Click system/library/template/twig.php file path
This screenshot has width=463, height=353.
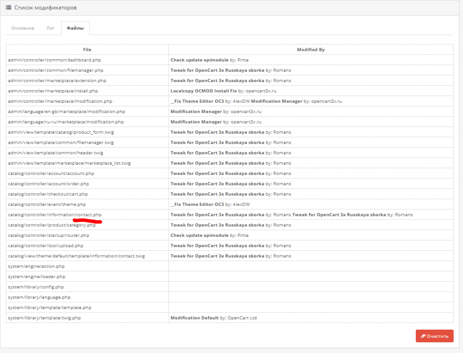coord(44,318)
